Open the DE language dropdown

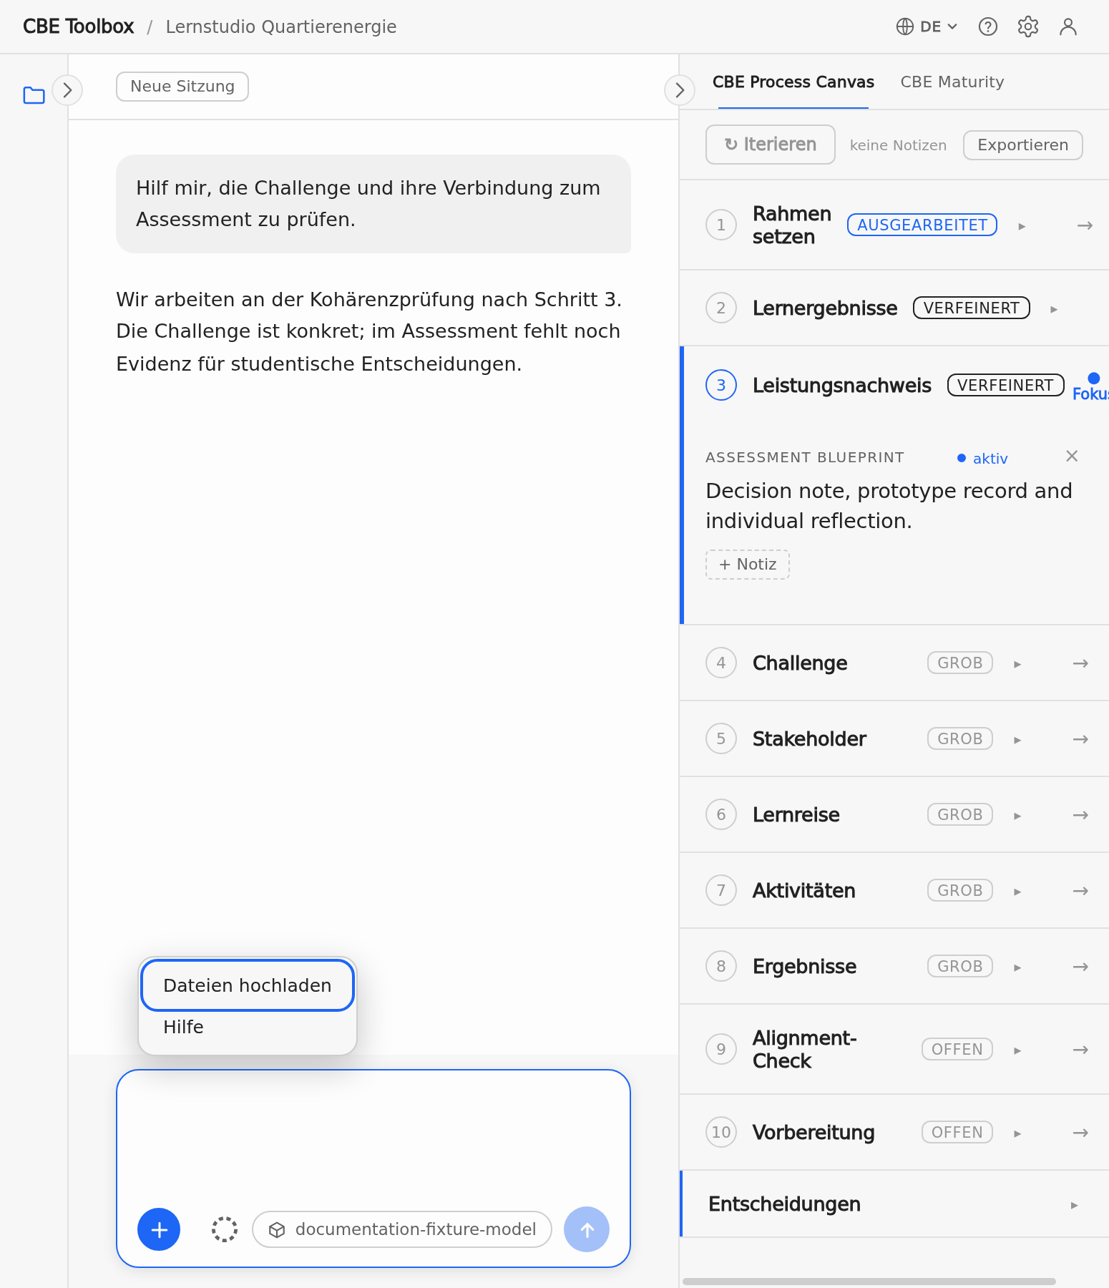(x=927, y=26)
